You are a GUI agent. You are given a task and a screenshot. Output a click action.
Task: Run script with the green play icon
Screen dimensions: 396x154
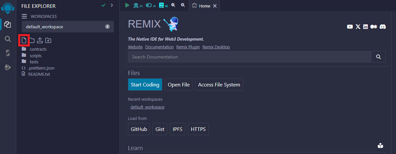tap(127, 5)
